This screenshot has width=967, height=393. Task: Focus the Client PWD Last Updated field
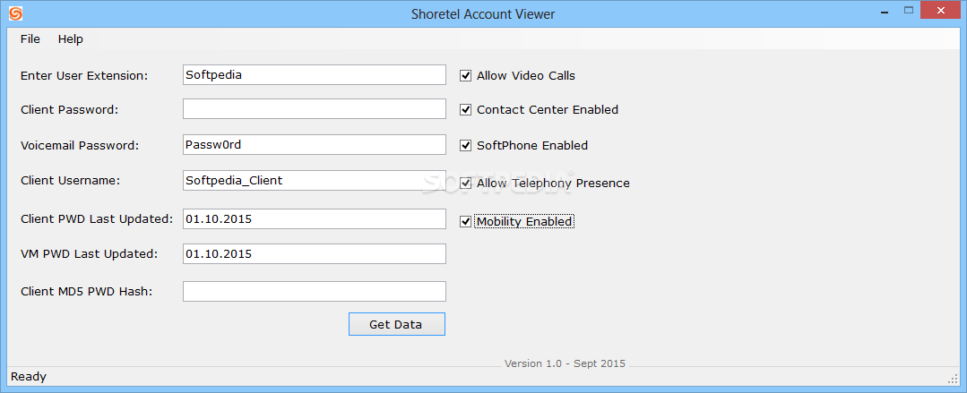[x=315, y=218]
